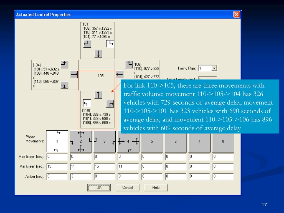Screen dimensions: 284x213
Task: Click node 110 right-turn arrow button
Action: pos(110,104)
